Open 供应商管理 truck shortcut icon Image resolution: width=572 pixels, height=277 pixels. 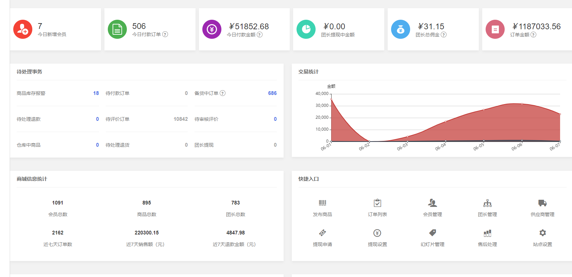click(x=542, y=203)
